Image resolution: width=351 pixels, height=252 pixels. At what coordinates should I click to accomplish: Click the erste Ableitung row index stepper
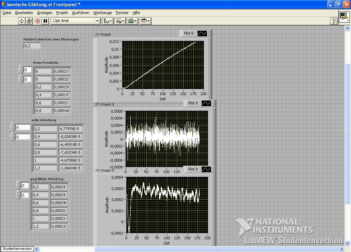[13, 127]
